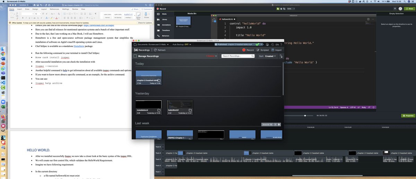
Task: Click Record button in Camtasia window
Action: coord(162,8)
